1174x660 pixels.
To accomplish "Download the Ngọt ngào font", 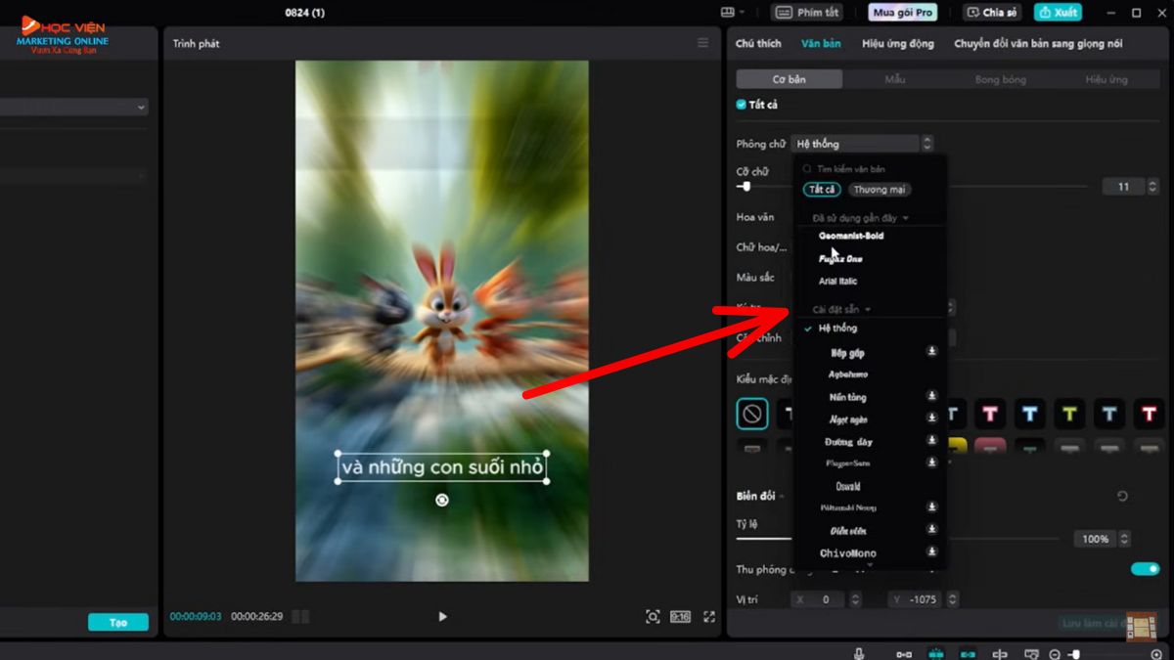I will (932, 418).
